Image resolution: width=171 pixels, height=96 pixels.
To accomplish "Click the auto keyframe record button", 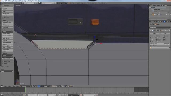I will pos(81,95).
